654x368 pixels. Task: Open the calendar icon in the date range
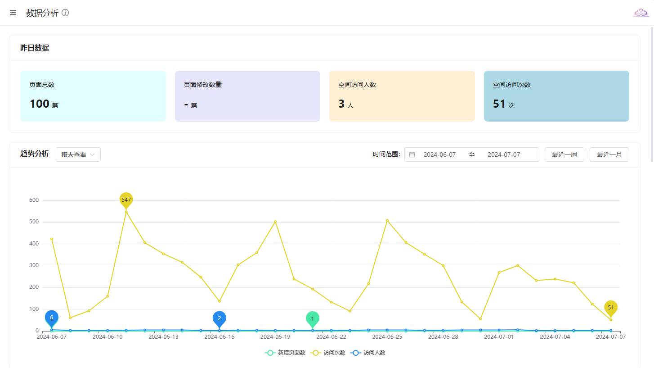coord(412,154)
